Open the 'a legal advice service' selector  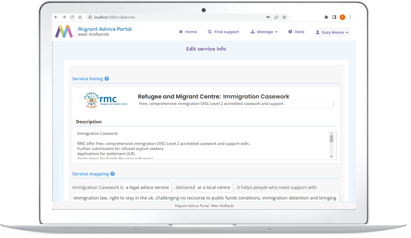[x=148, y=188]
